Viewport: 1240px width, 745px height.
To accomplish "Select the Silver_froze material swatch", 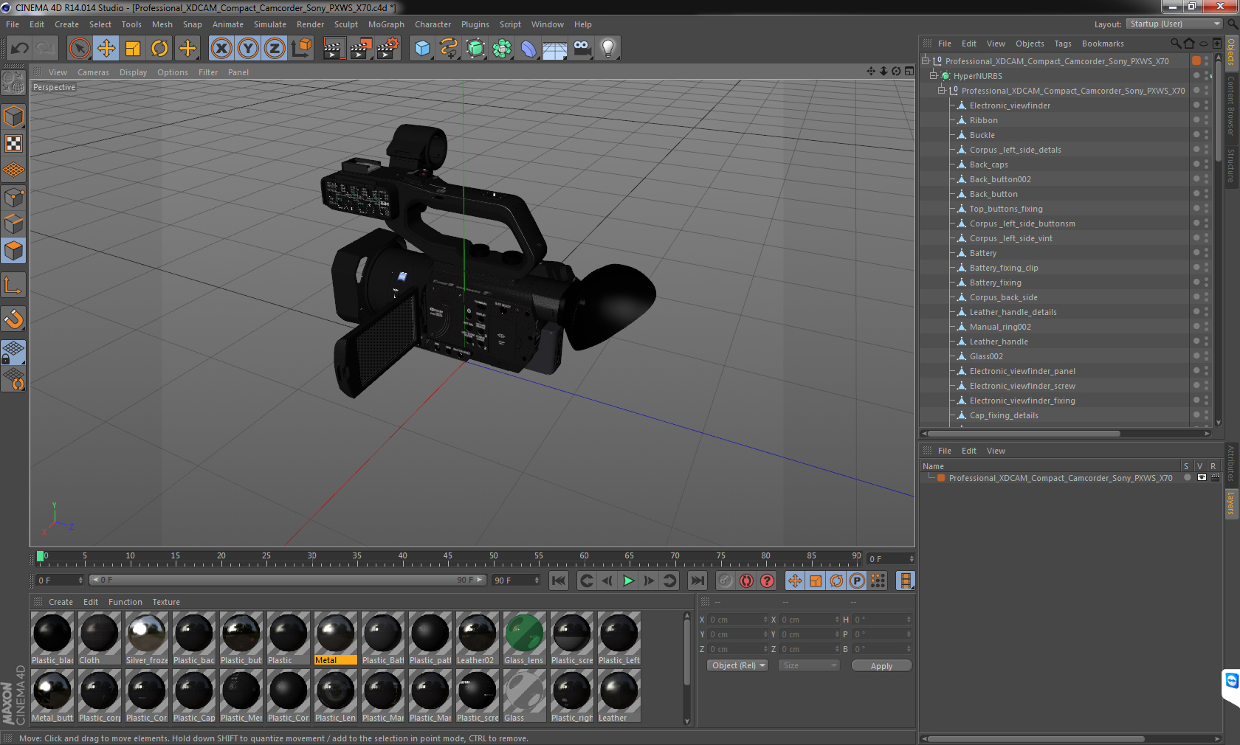I will coord(147,638).
